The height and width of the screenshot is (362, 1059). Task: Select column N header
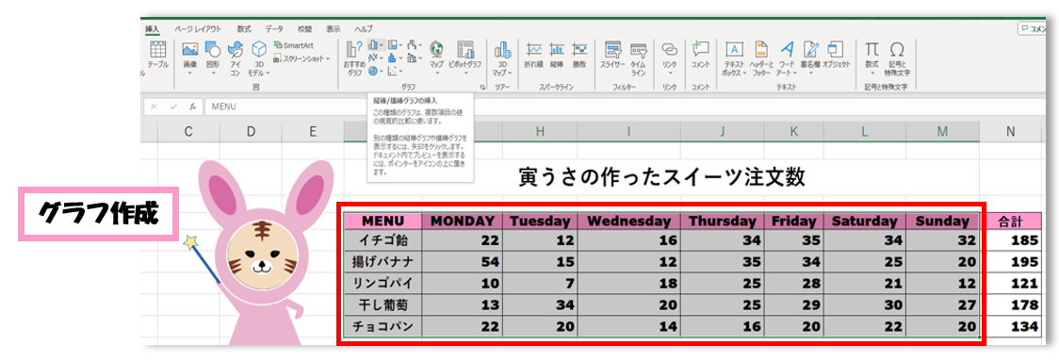[x=1010, y=132]
